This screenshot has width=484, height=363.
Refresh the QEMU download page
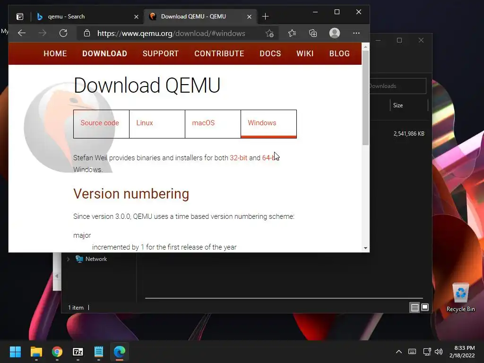(63, 33)
